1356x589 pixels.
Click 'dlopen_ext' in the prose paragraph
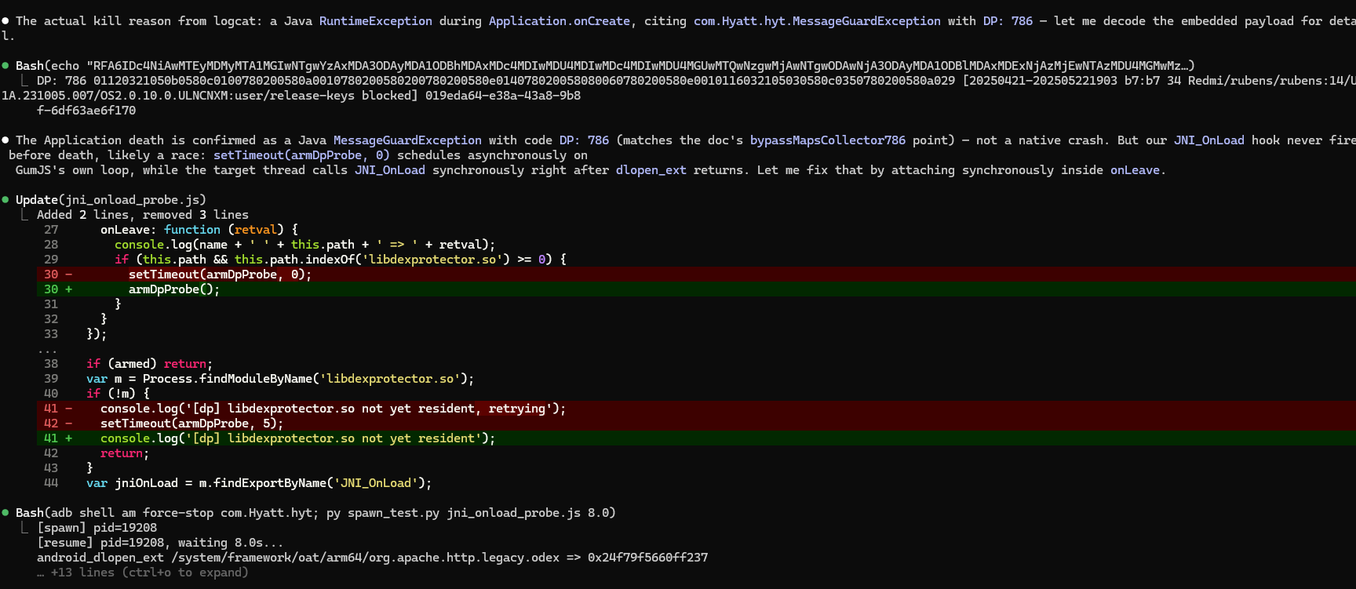point(651,170)
